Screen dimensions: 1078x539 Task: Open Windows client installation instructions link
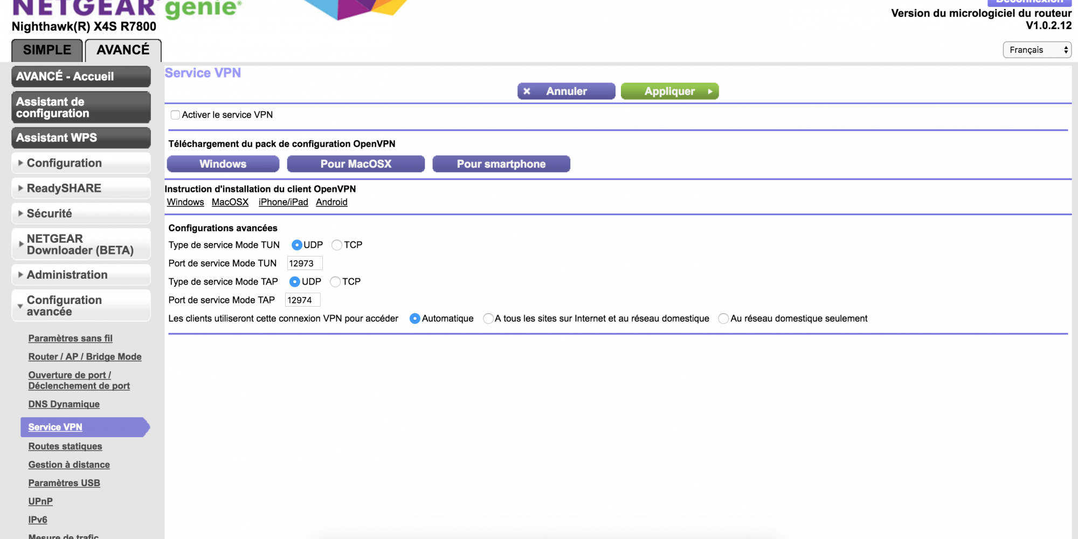(x=185, y=202)
